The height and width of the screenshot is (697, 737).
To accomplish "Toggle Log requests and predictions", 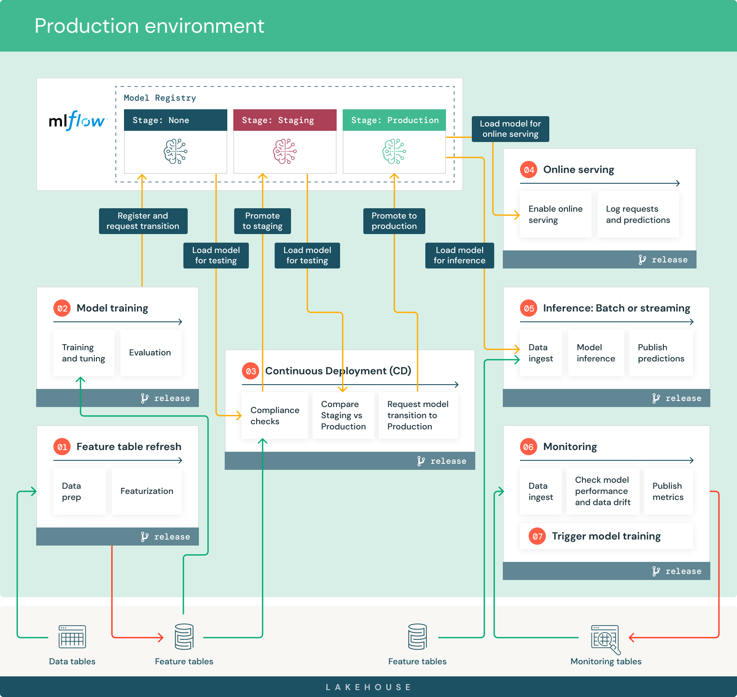I will pyautogui.click(x=638, y=214).
